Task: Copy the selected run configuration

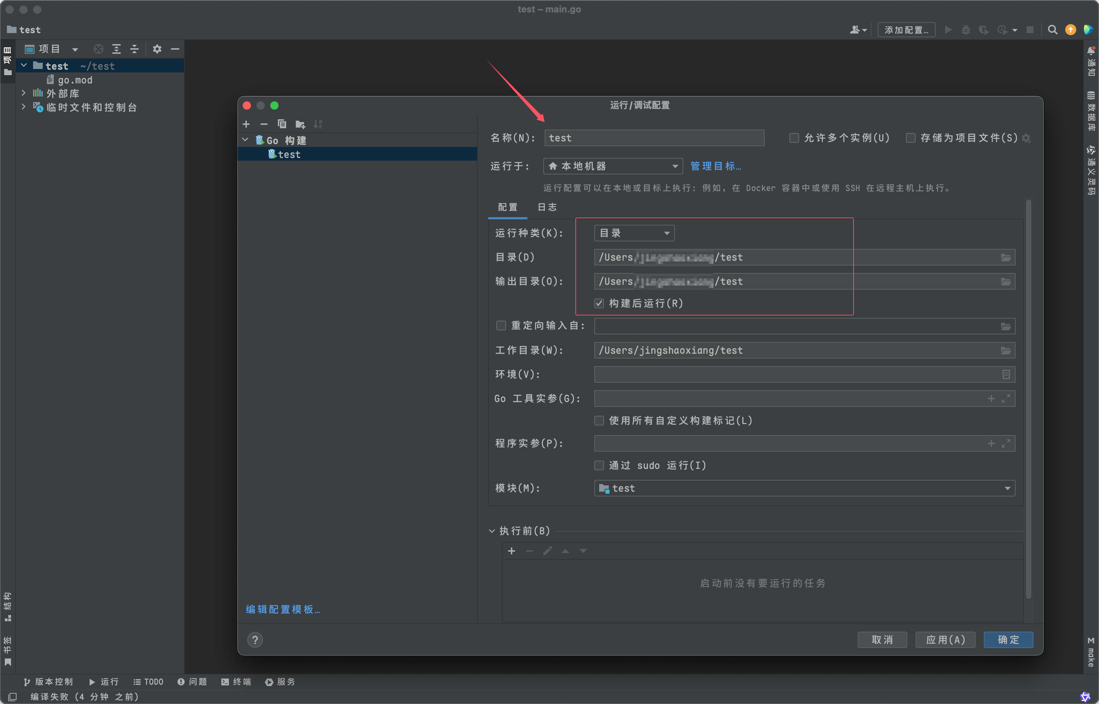Action: pos(282,124)
